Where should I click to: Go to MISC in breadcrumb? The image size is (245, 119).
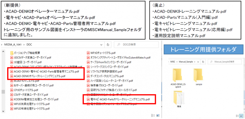point(173,62)
